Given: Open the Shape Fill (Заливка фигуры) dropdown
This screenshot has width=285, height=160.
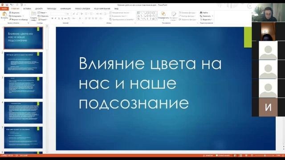Looking at the screenshot, I should pos(187,13).
